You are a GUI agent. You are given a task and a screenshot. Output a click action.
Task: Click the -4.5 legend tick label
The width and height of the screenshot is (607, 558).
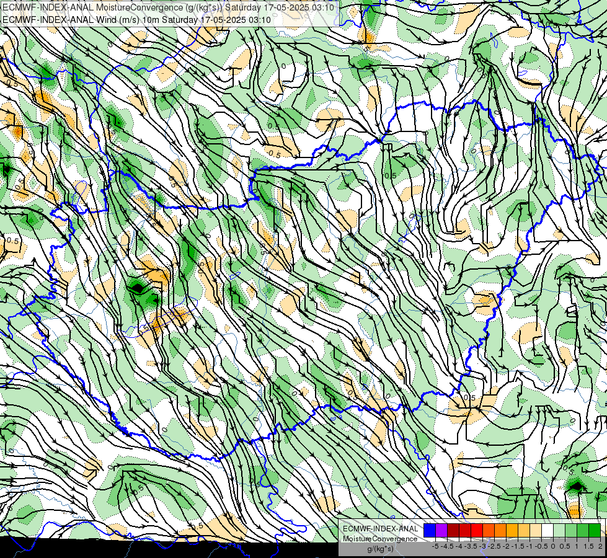447,546
